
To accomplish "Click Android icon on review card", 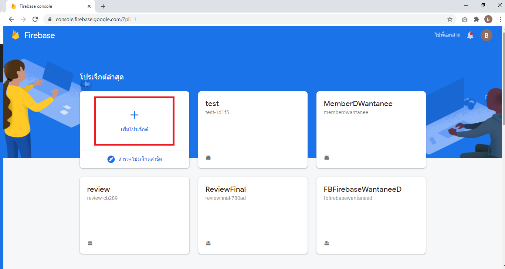I will pos(90,244).
